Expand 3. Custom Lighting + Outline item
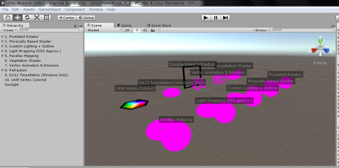The width and height of the screenshot is (339, 168). tap(3, 46)
